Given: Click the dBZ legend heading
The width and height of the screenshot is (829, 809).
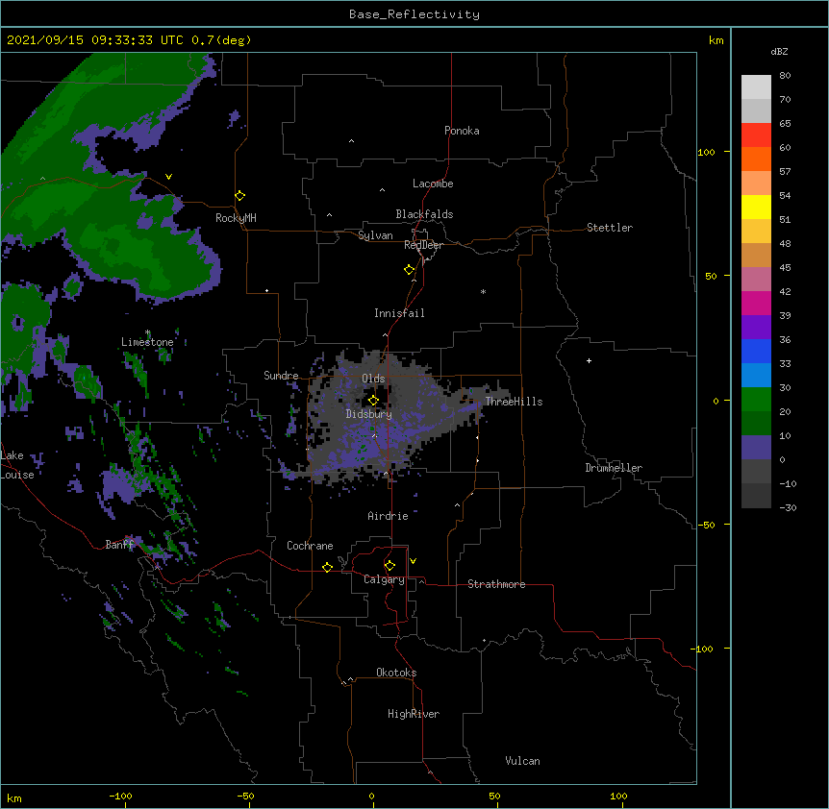Looking at the screenshot, I should coord(779,51).
